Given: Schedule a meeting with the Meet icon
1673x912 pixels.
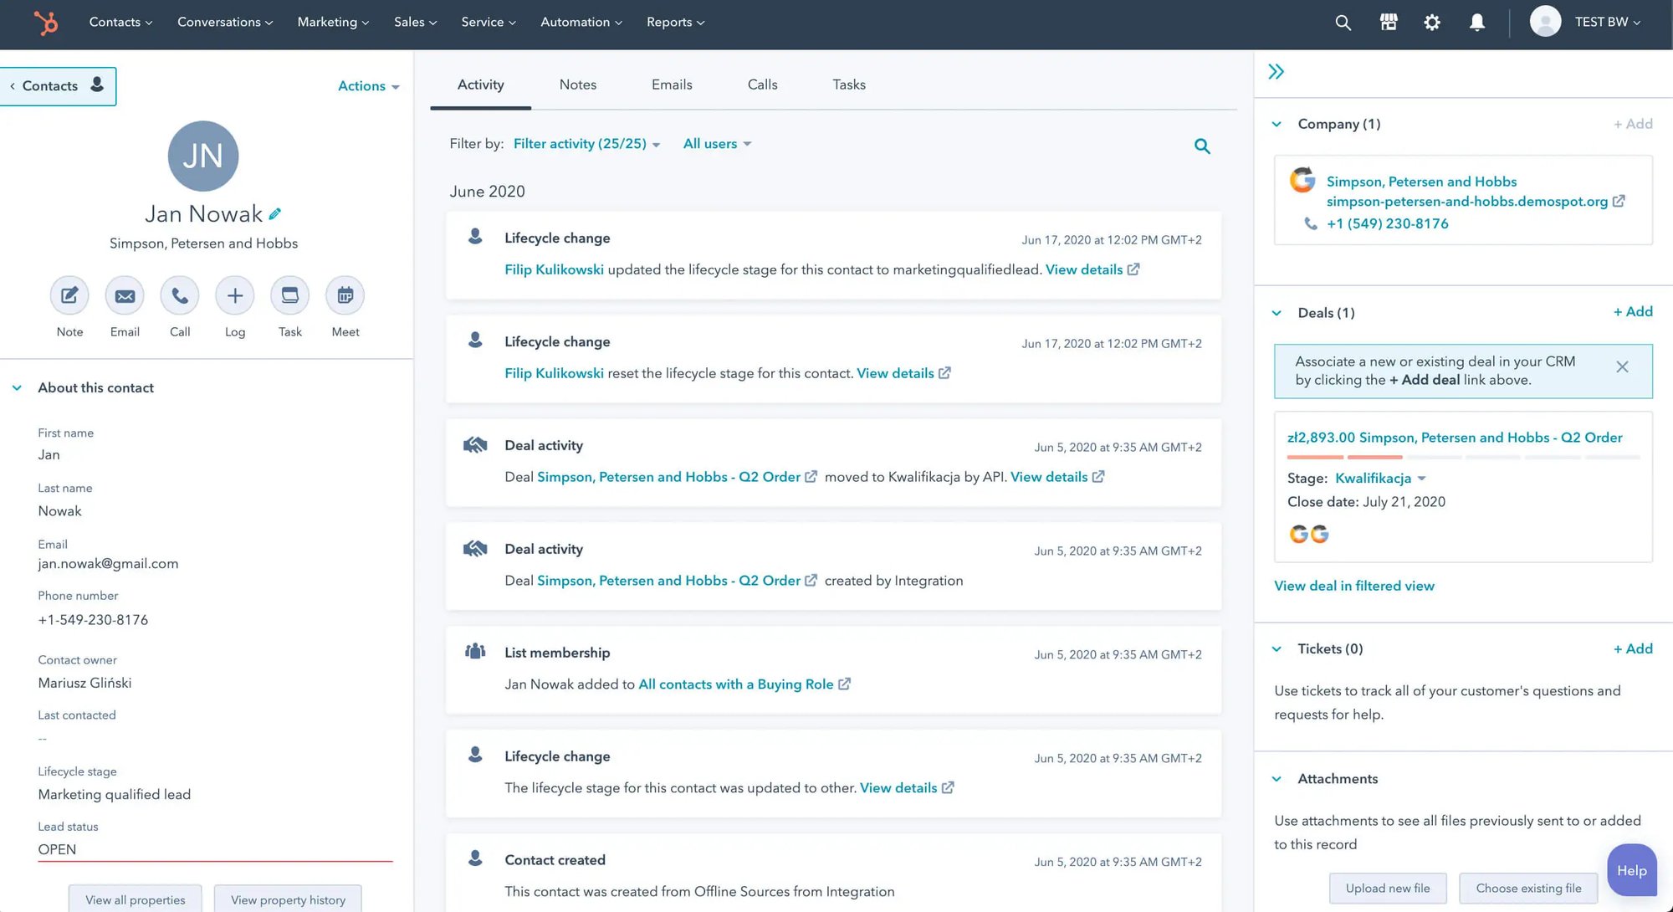Looking at the screenshot, I should click(345, 295).
